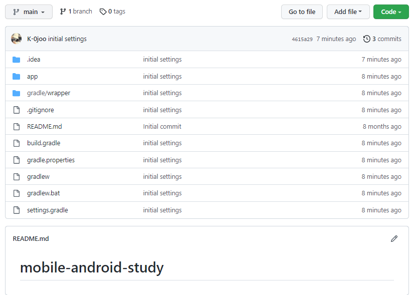Image resolution: width=417 pixels, height=295 pixels.
Task: Open the K-0joo author link
Action: coord(37,39)
